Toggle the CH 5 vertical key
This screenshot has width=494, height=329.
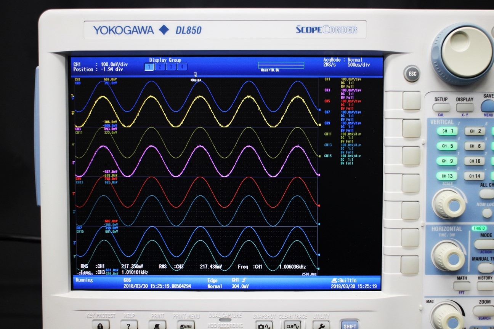447,146
